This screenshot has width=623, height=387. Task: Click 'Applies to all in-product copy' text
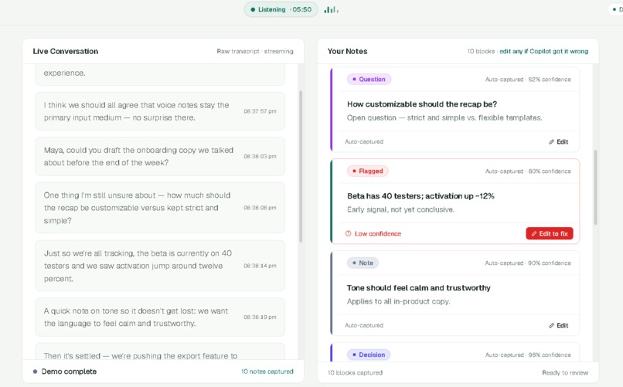coord(398,301)
